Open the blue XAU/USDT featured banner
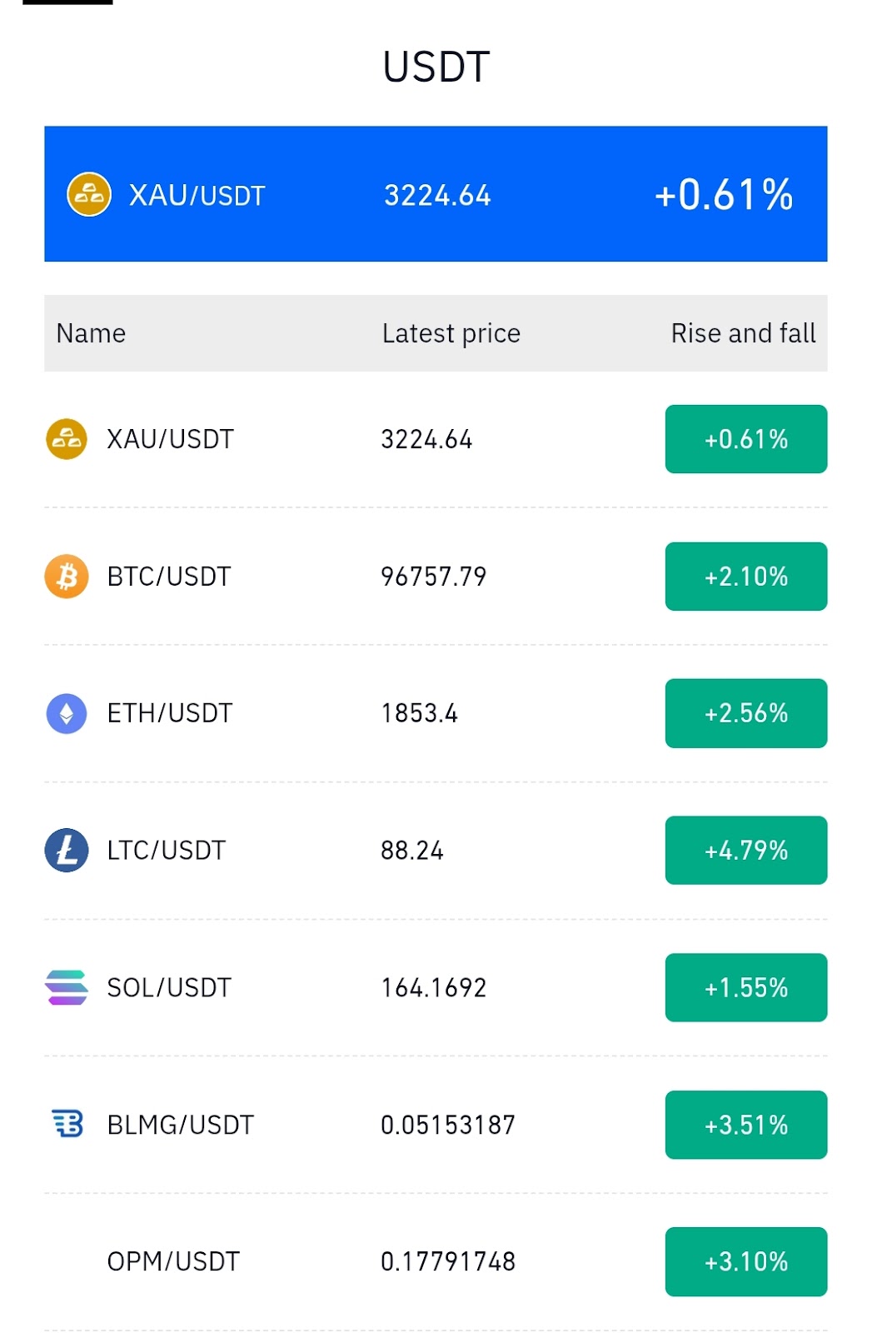Viewport: 872px width, 1333px height. coord(436,194)
